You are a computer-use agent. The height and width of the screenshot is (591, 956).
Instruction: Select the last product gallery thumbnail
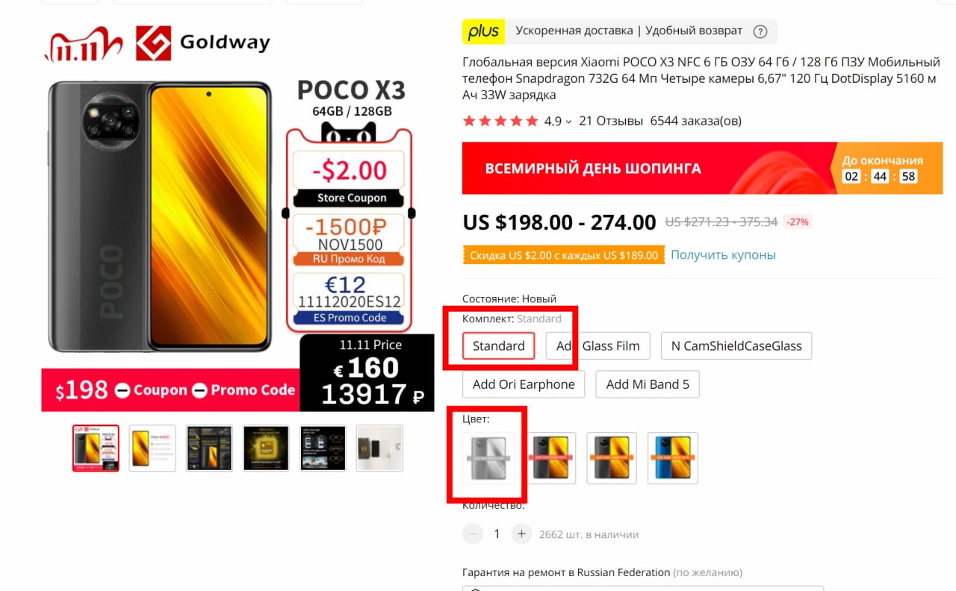coord(379,448)
